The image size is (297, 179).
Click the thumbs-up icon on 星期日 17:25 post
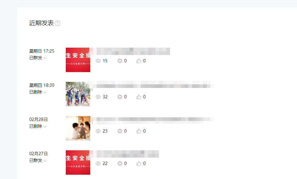[x=139, y=61]
